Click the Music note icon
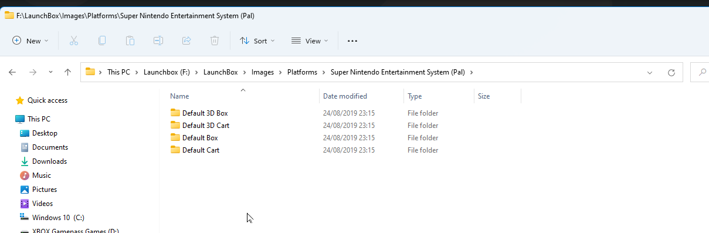 click(x=25, y=175)
